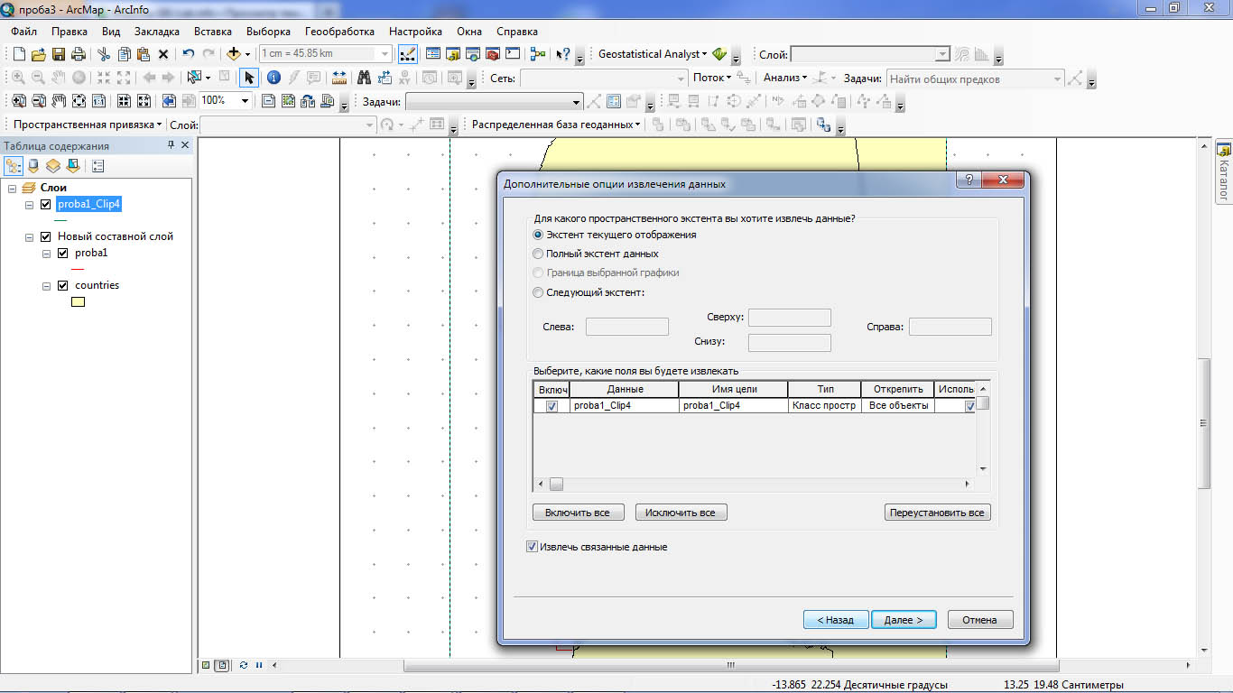Select Полный экстент данных radio option
1233x693 pixels.
tap(538, 254)
